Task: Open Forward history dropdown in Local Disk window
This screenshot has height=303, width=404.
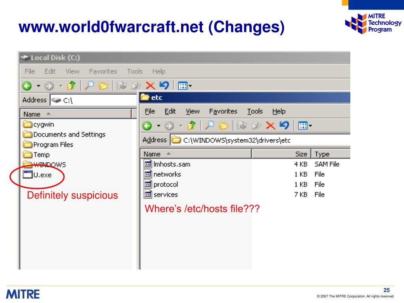Action: click(x=61, y=86)
